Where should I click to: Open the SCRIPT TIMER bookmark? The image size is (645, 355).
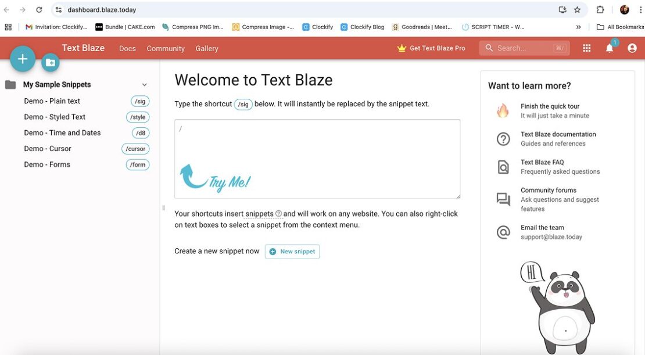point(493,27)
